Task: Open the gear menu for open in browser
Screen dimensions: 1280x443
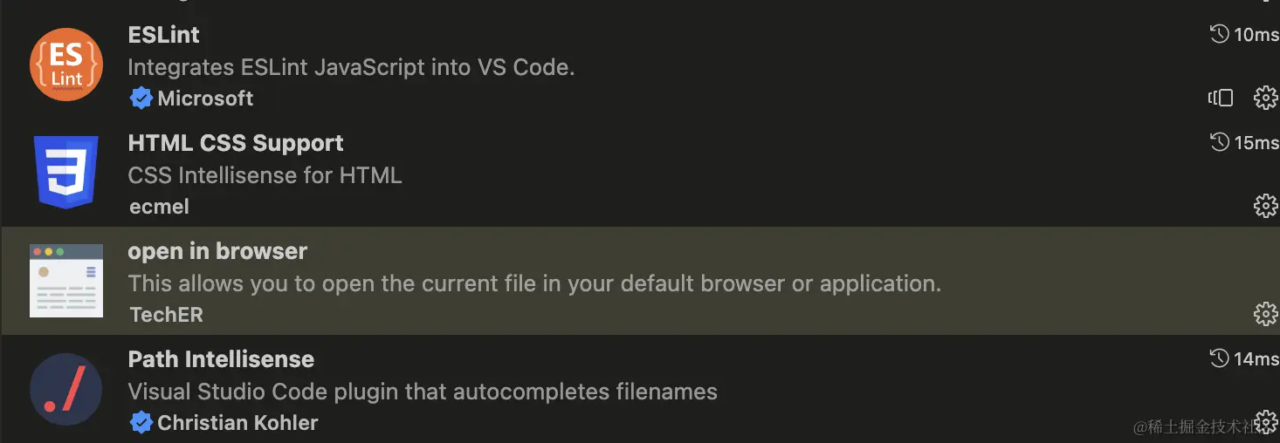Action: 1265,314
